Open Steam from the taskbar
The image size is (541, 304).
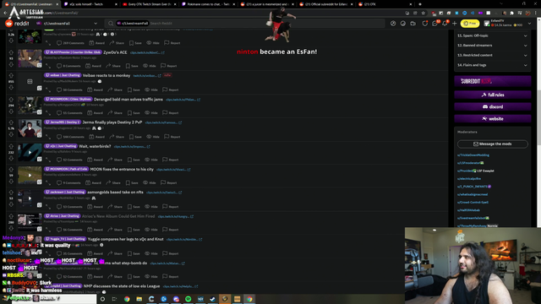tap(212, 299)
